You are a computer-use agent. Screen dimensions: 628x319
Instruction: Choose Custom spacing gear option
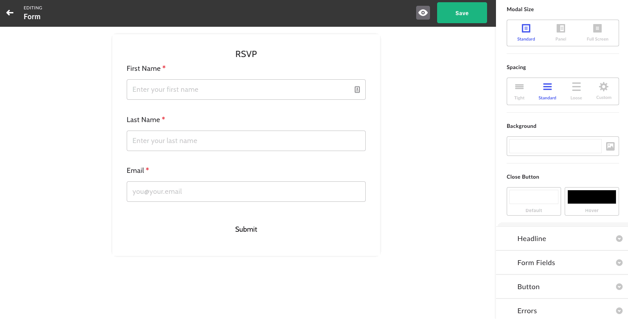tap(603, 91)
